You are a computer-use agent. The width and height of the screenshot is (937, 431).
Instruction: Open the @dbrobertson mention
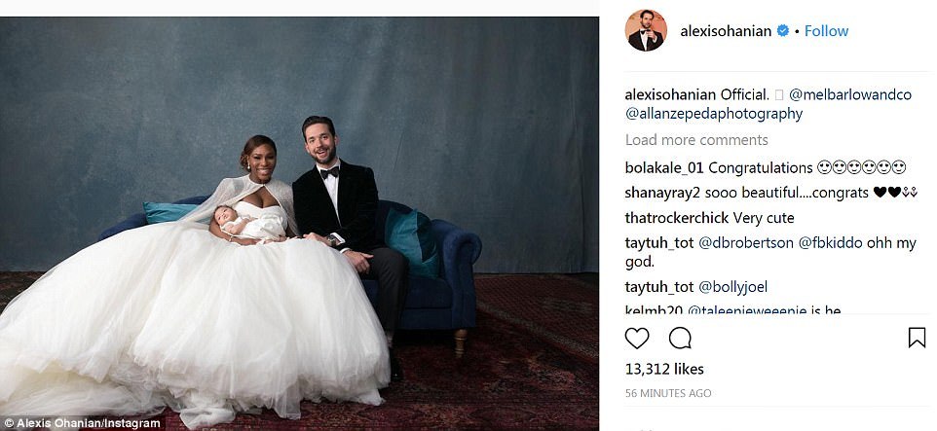[x=746, y=244]
